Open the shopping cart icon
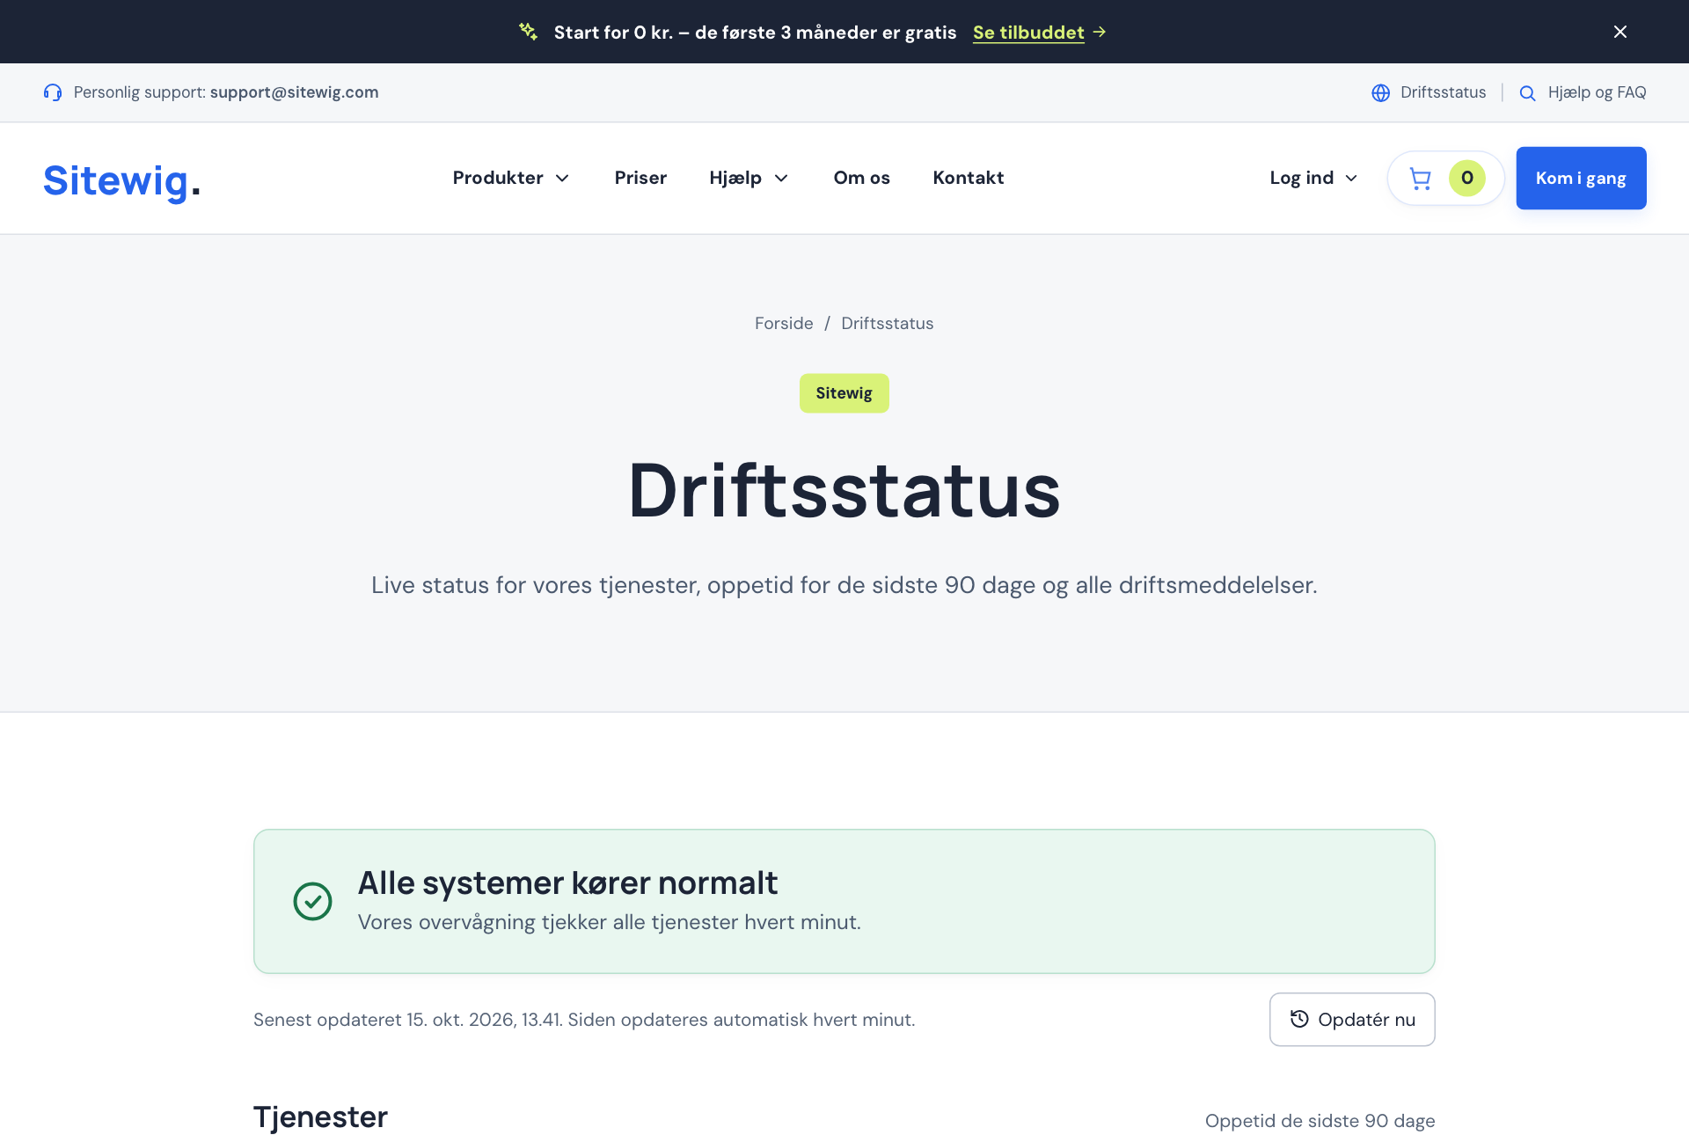1689x1135 pixels. 1420,179
